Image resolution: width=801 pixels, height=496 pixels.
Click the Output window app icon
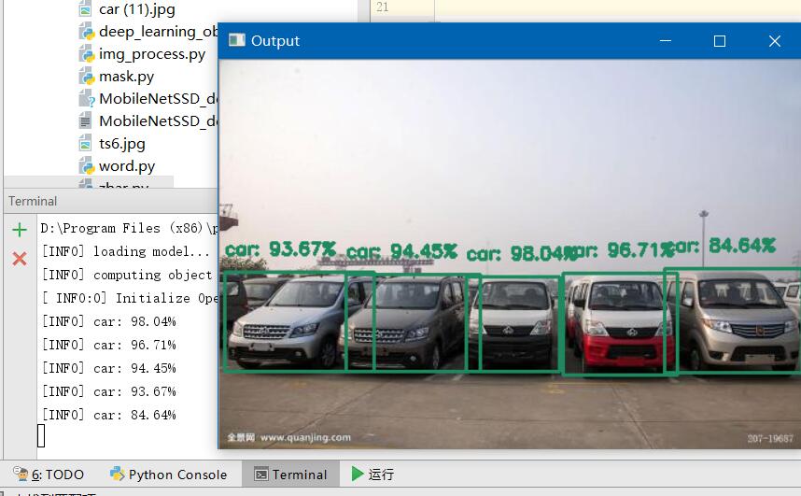point(236,40)
